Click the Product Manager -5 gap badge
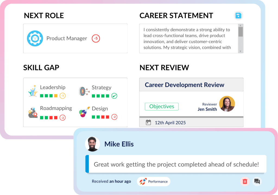This screenshot has height=195, width=278. coord(96,38)
